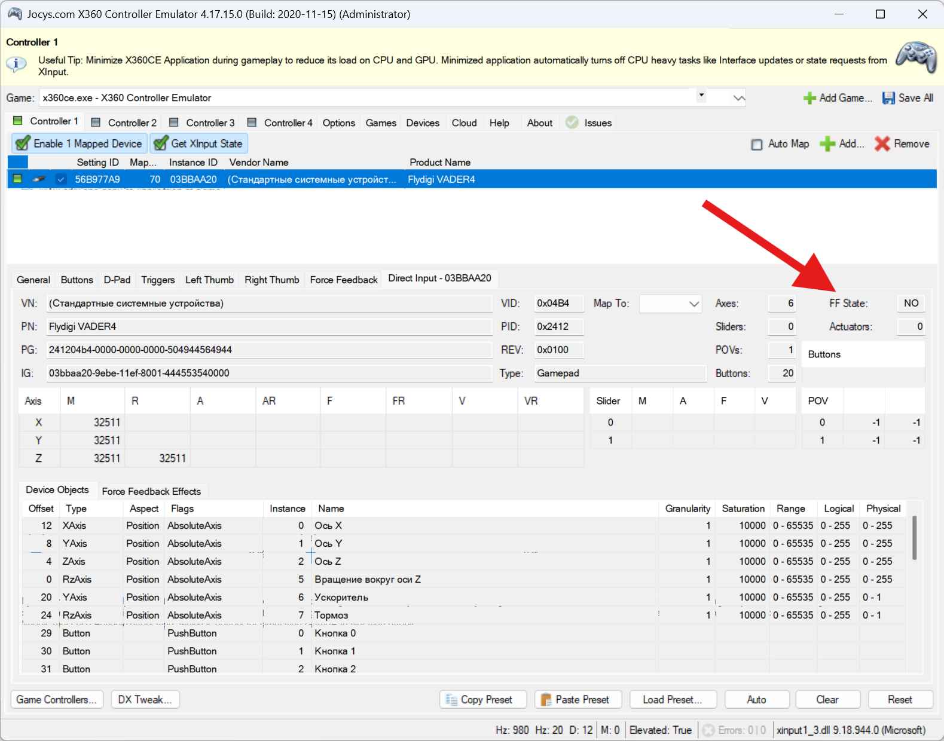Click the IG instance GUID field
Screen dimensions: 944x741
tap(269, 373)
